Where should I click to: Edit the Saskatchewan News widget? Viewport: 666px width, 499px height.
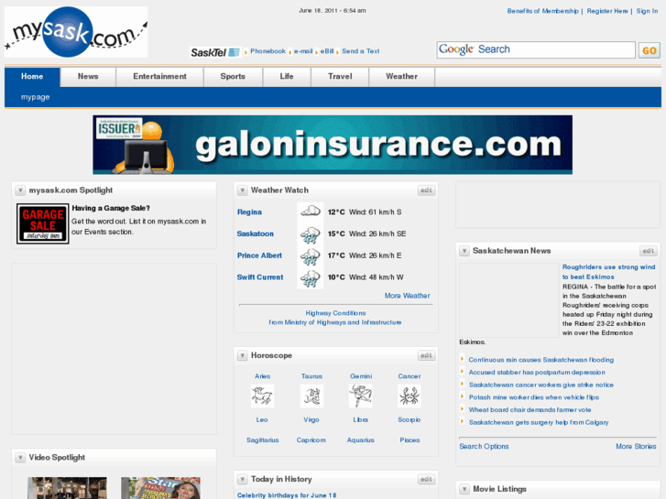tap(649, 251)
